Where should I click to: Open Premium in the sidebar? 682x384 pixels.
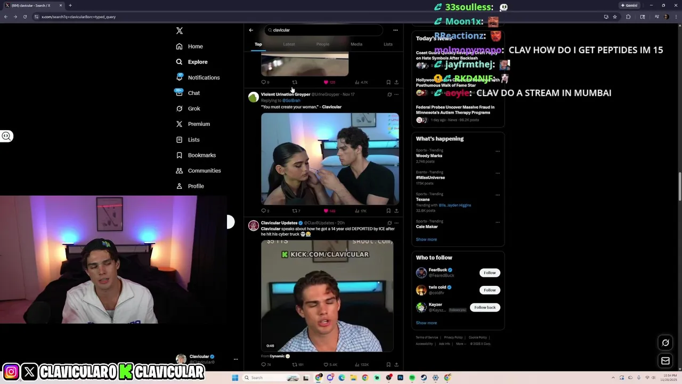tap(193, 124)
